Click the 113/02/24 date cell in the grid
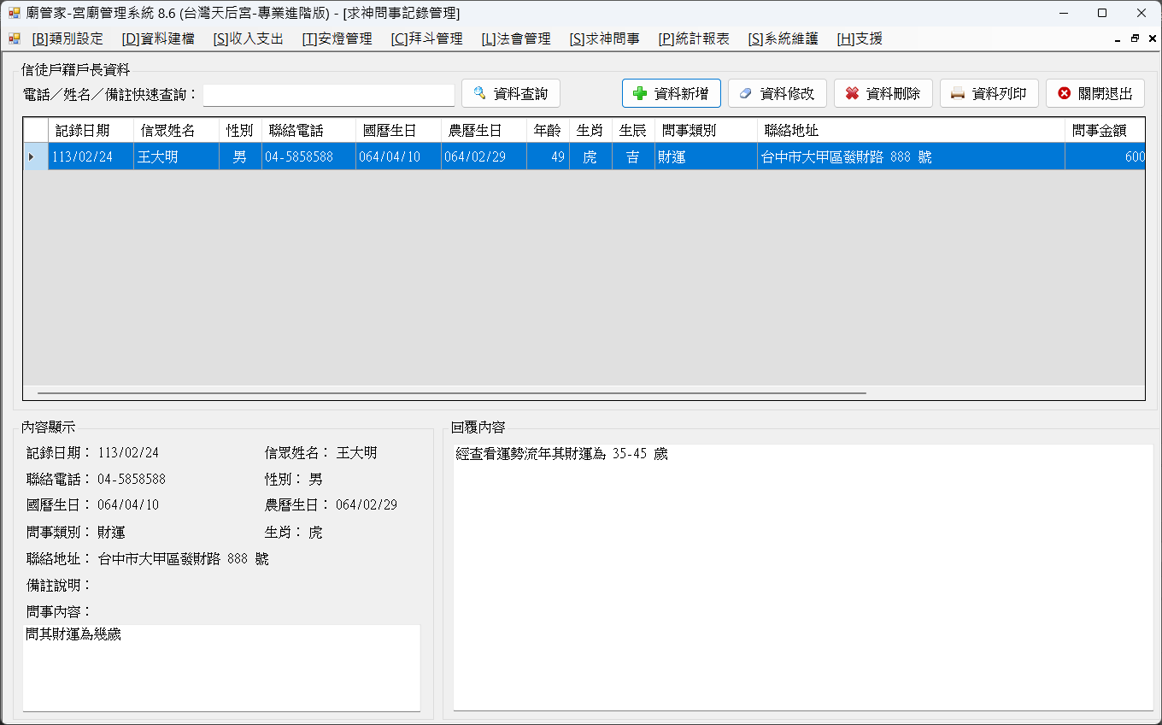Viewport: 1162px width, 725px height. click(91, 156)
